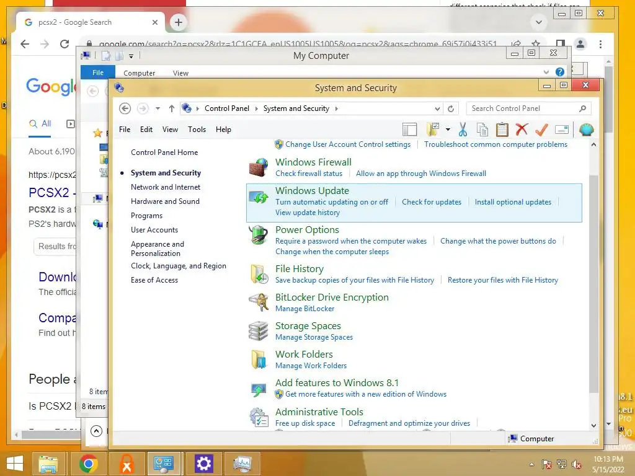Click the red X Delete toolbar icon
Image resolution: width=635 pixels, height=476 pixels.
(x=522, y=130)
